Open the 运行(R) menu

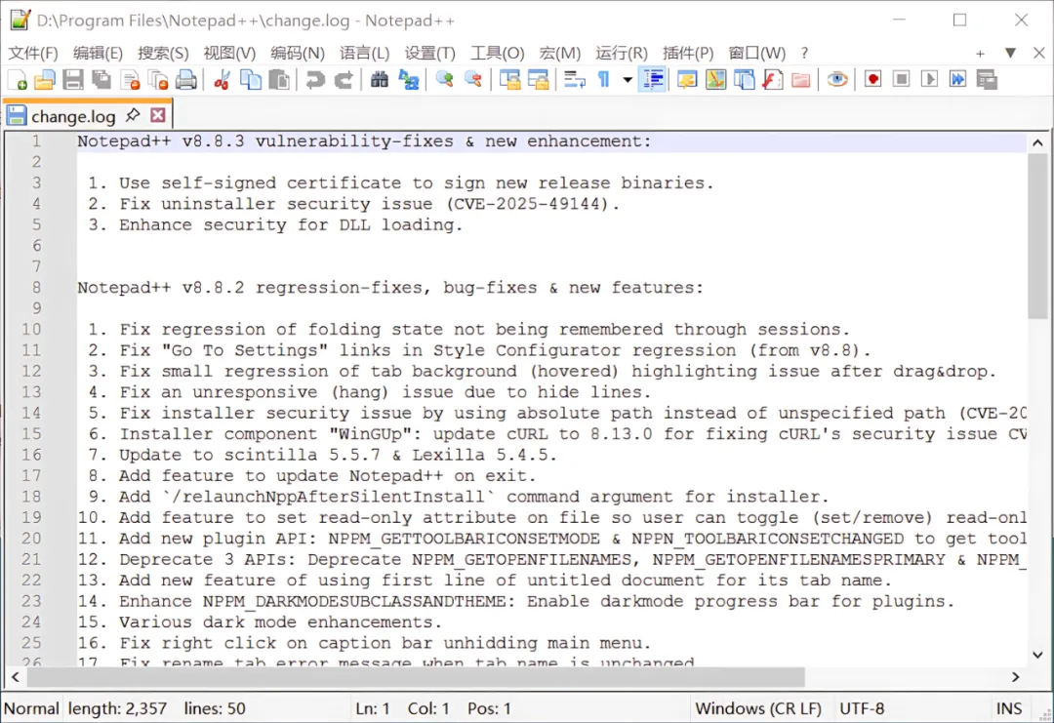622,53
